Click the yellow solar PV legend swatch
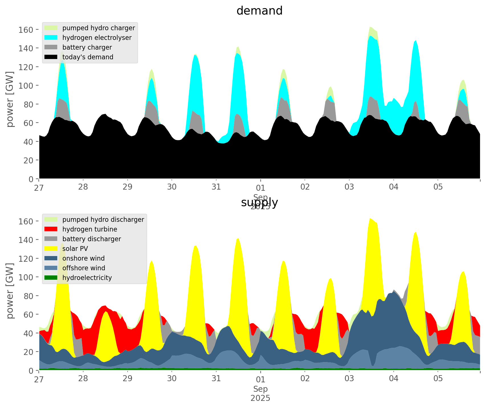The width and height of the screenshot is (486, 408). [x=51, y=249]
